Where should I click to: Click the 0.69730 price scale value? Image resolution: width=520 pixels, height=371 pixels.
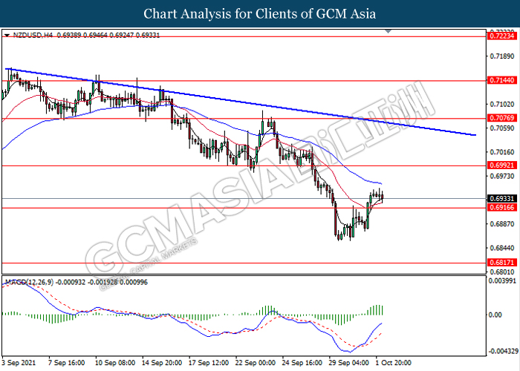502,176
